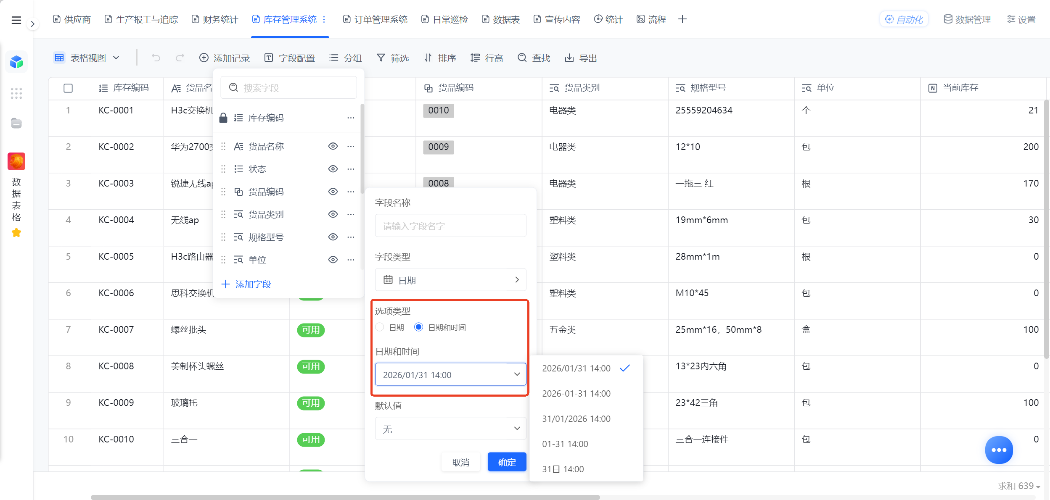Open the blue chat bubble button
Viewport: 1050px width, 500px height.
[999, 450]
